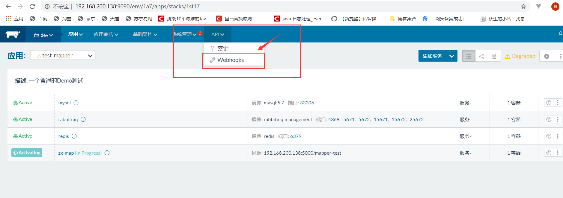The height and width of the screenshot is (198, 563).
Task: Switch to graph view of the stack
Action: pyautogui.click(x=482, y=56)
